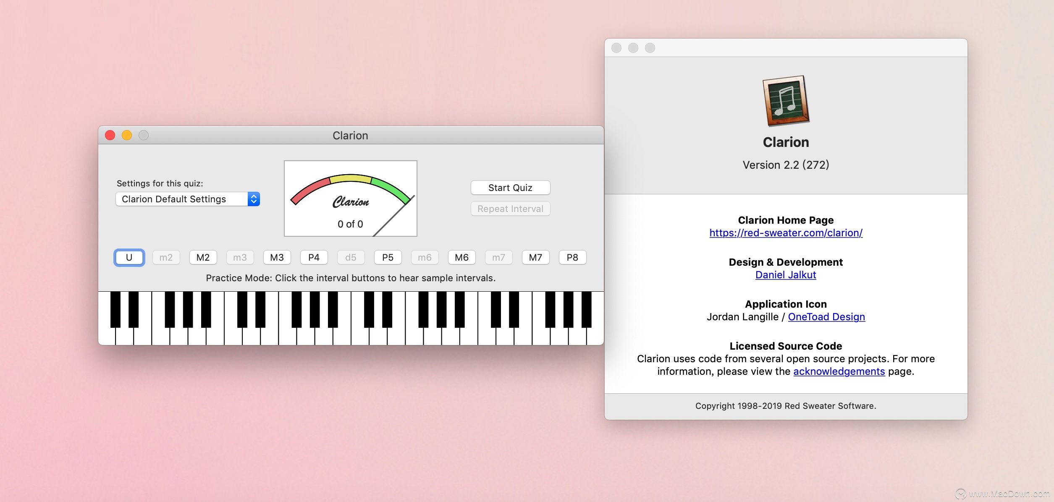
Task: Click the Design & Development heading
Action: pos(786,262)
